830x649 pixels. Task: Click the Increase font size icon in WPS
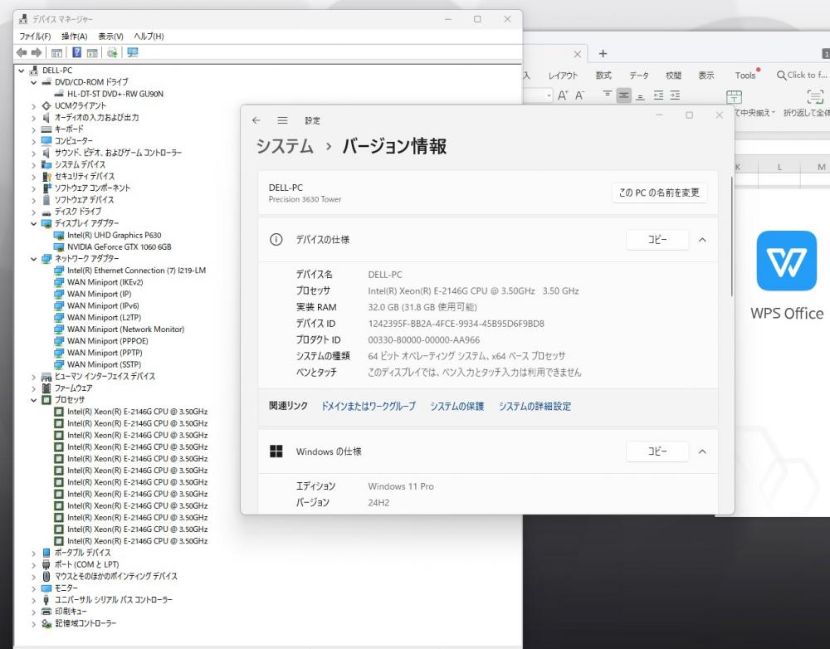pos(563,95)
